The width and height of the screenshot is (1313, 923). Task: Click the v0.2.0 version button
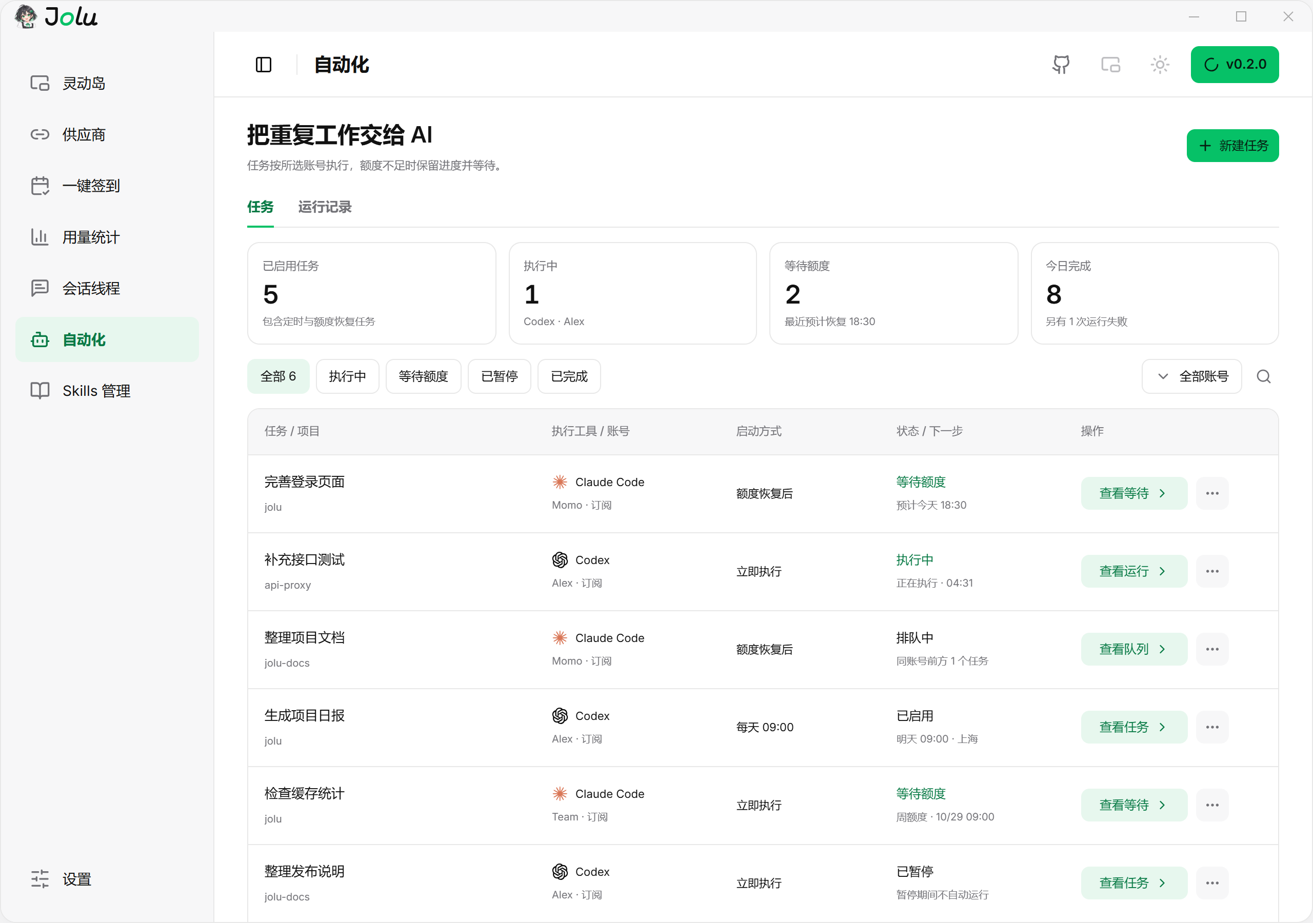(1235, 65)
